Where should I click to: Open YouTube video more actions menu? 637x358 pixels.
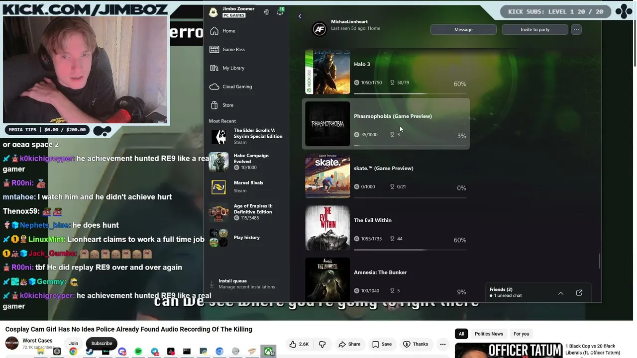tap(442, 344)
